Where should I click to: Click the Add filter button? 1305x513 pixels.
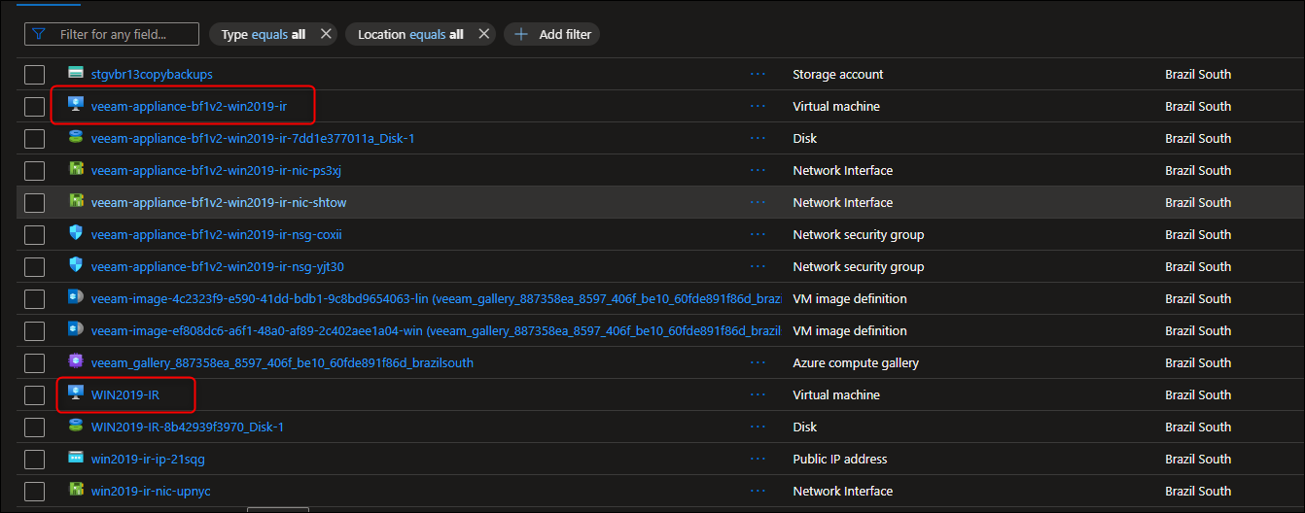tap(552, 34)
